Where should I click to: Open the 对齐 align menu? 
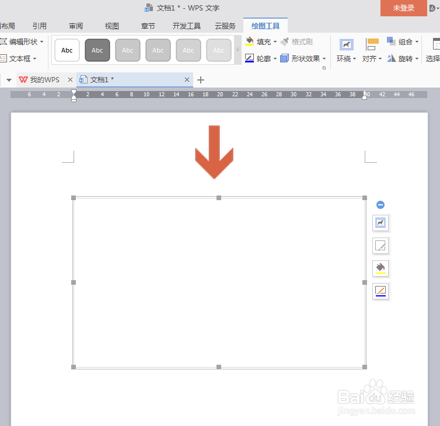(372, 50)
